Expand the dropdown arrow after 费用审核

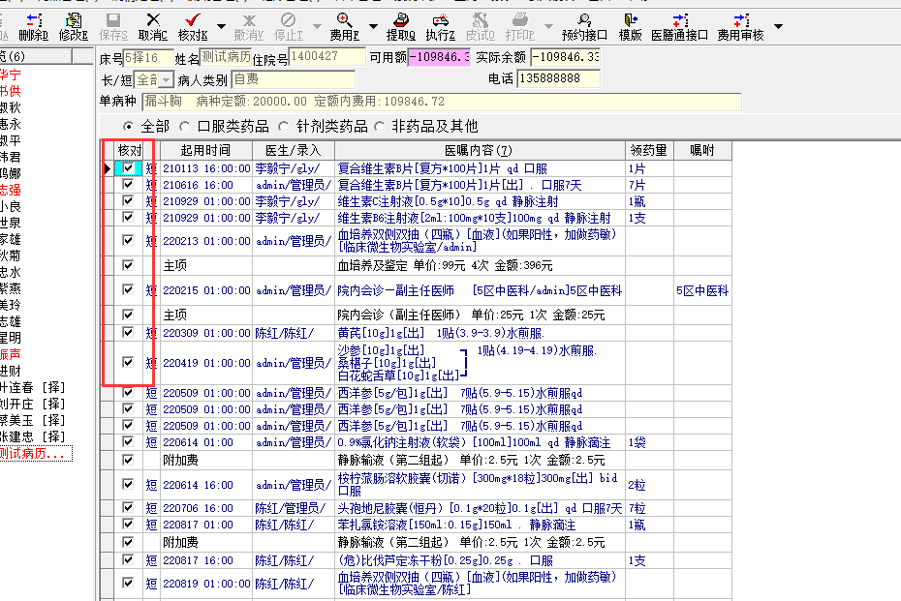tap(778, 26)
